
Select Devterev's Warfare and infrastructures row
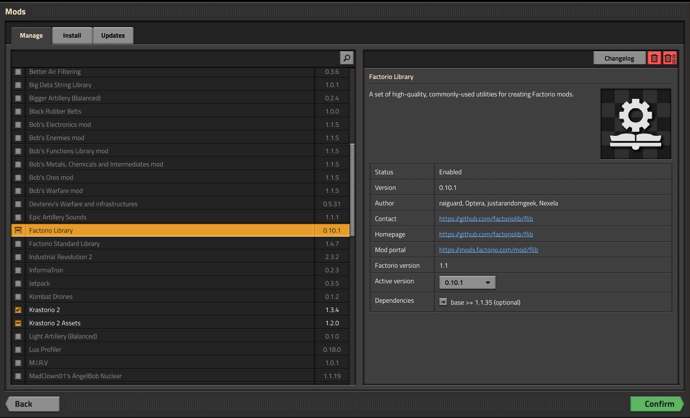180,204
